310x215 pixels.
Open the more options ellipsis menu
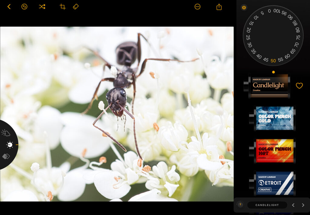(197, 7)
